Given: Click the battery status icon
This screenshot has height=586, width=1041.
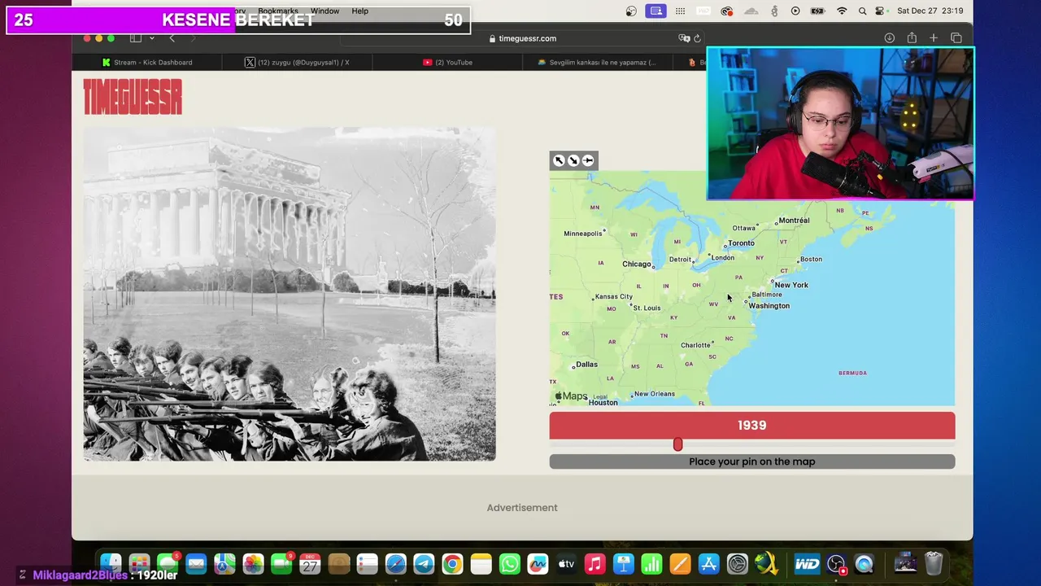Looking at the screenshot, I should pos(819,11).
